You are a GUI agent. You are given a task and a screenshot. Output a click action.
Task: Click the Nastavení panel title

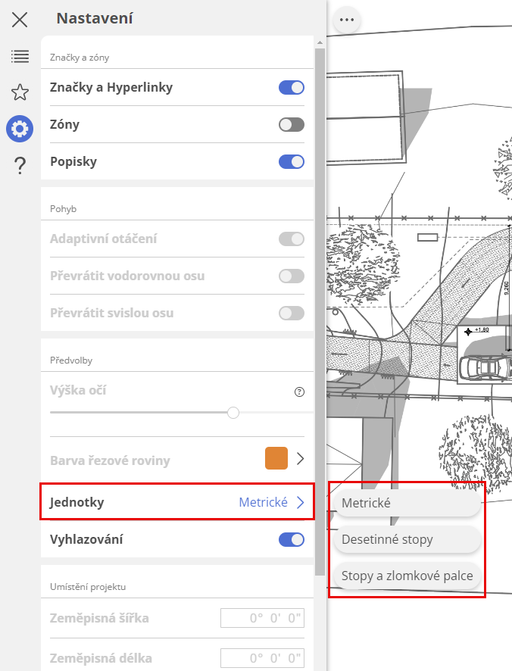tap(95, 18)
